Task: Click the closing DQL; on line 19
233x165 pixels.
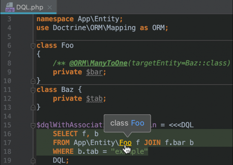Action: [61, 160]
